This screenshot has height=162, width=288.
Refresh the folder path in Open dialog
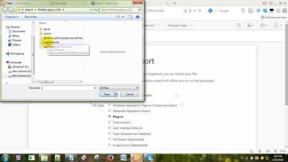pyautogui.click(x=96, y=10)
